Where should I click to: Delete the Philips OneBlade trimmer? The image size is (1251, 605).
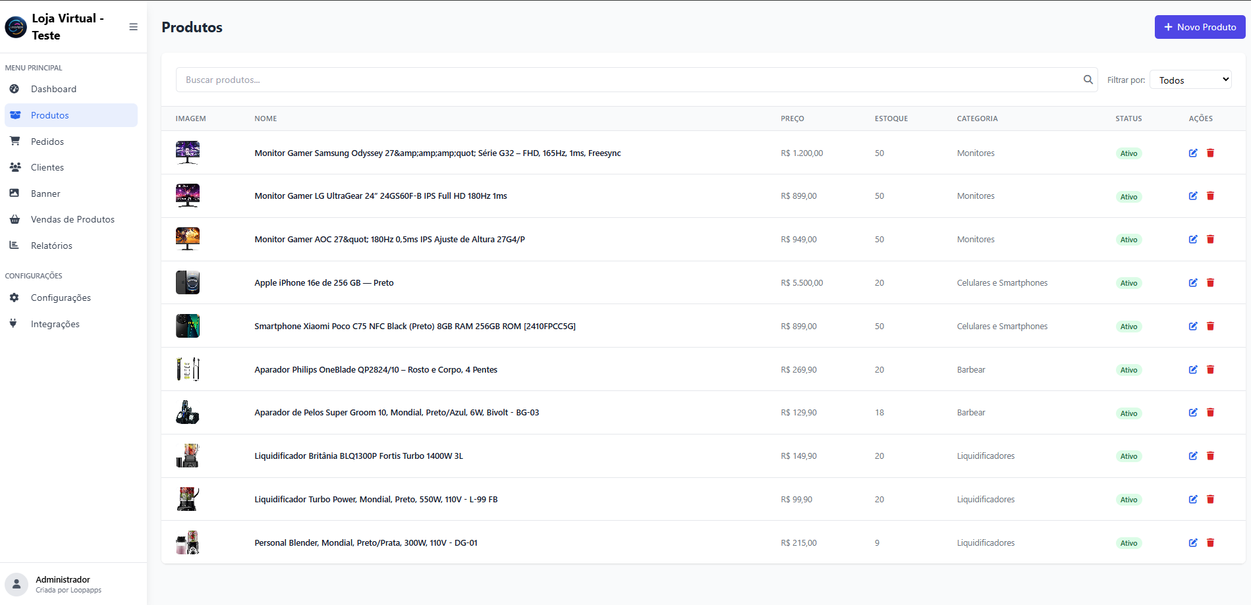[1210, 370]
